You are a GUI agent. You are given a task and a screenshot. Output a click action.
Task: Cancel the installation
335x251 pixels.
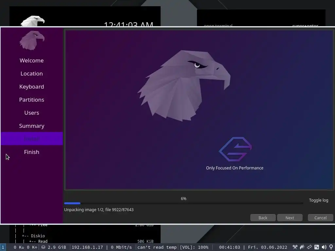(320, 218)
